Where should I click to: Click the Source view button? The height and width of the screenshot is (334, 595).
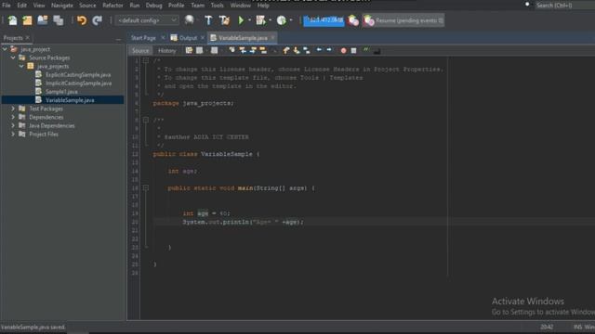click(140, 51)
